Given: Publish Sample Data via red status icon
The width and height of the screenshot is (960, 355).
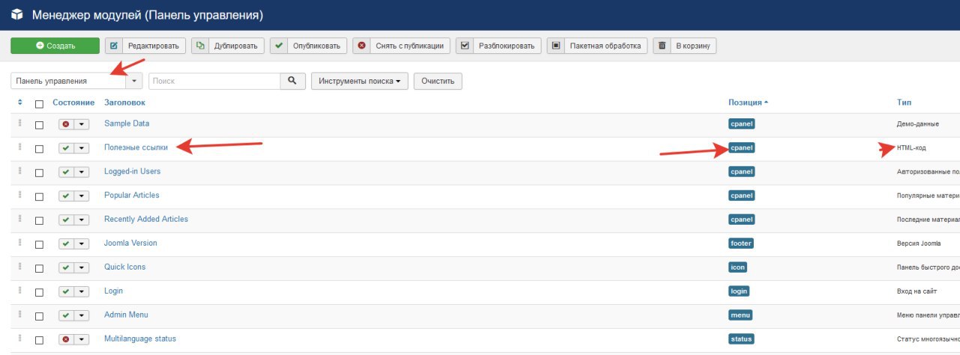Looking at the screenshot, I should 66,124.
